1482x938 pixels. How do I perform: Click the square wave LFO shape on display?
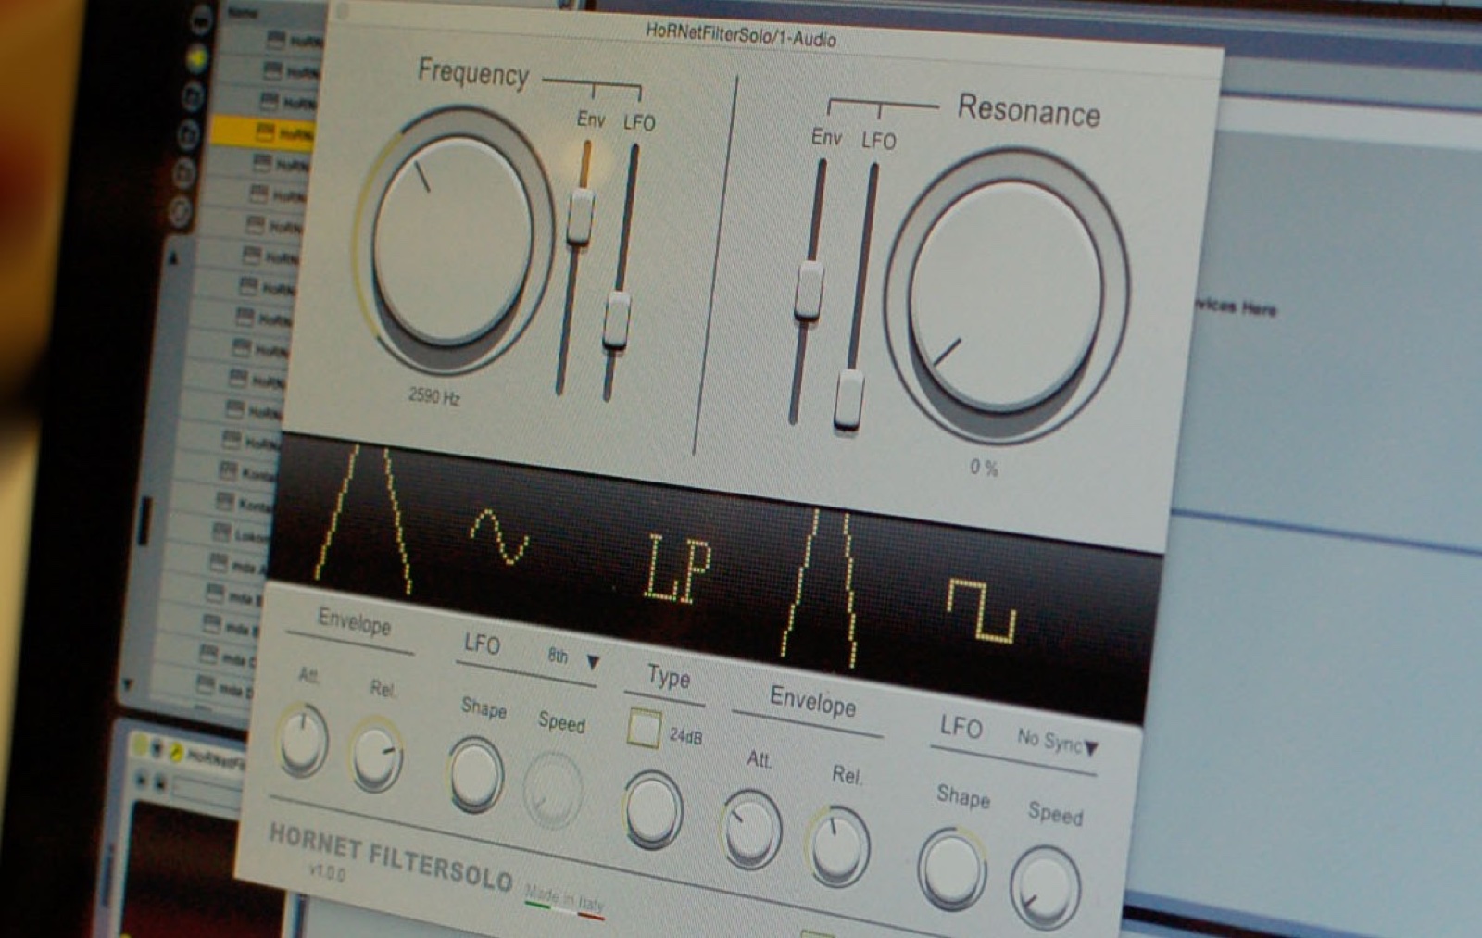(x=982, y=609)
